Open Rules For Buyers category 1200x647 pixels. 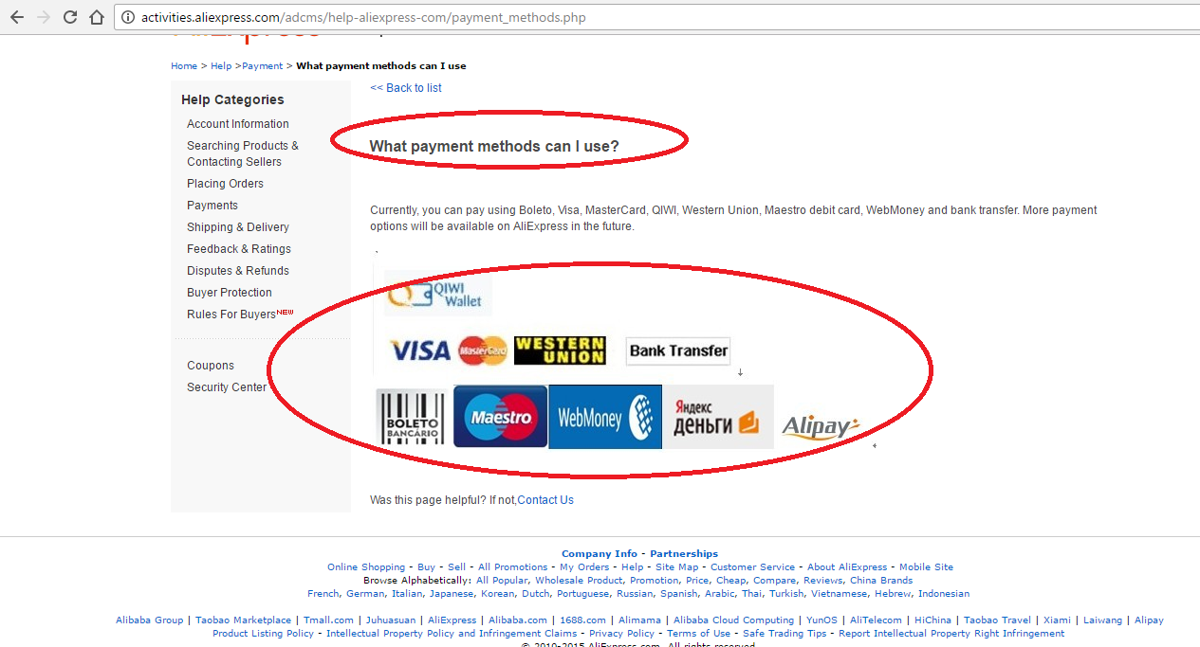[231, 315]
